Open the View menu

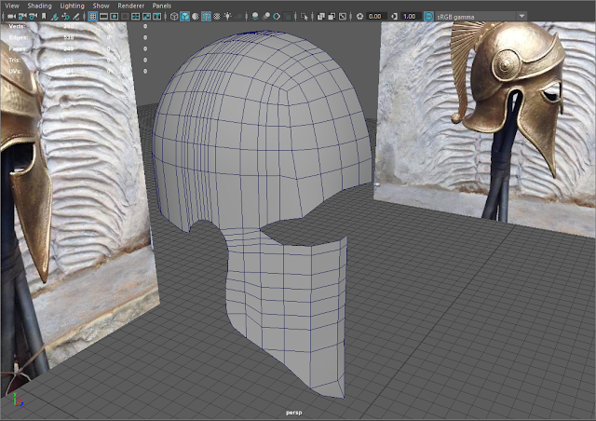point(12,6)
